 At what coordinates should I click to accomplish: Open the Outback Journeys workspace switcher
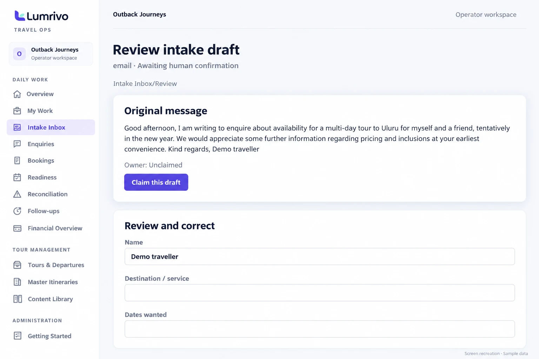pyautogui.click(x=51, y=54)
